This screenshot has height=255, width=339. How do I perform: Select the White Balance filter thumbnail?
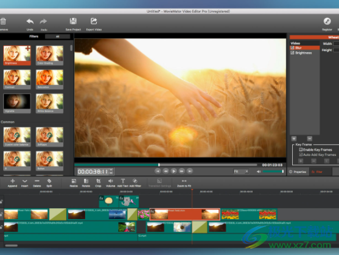pos(49,103)
